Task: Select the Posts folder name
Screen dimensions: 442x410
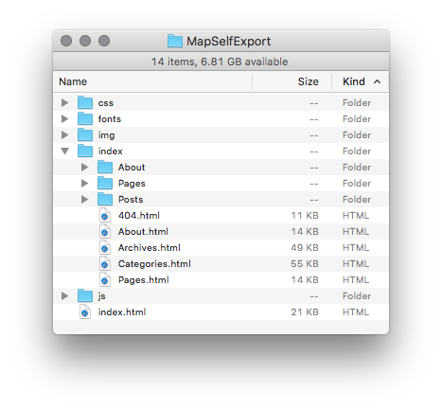Action: coord(131,200)
